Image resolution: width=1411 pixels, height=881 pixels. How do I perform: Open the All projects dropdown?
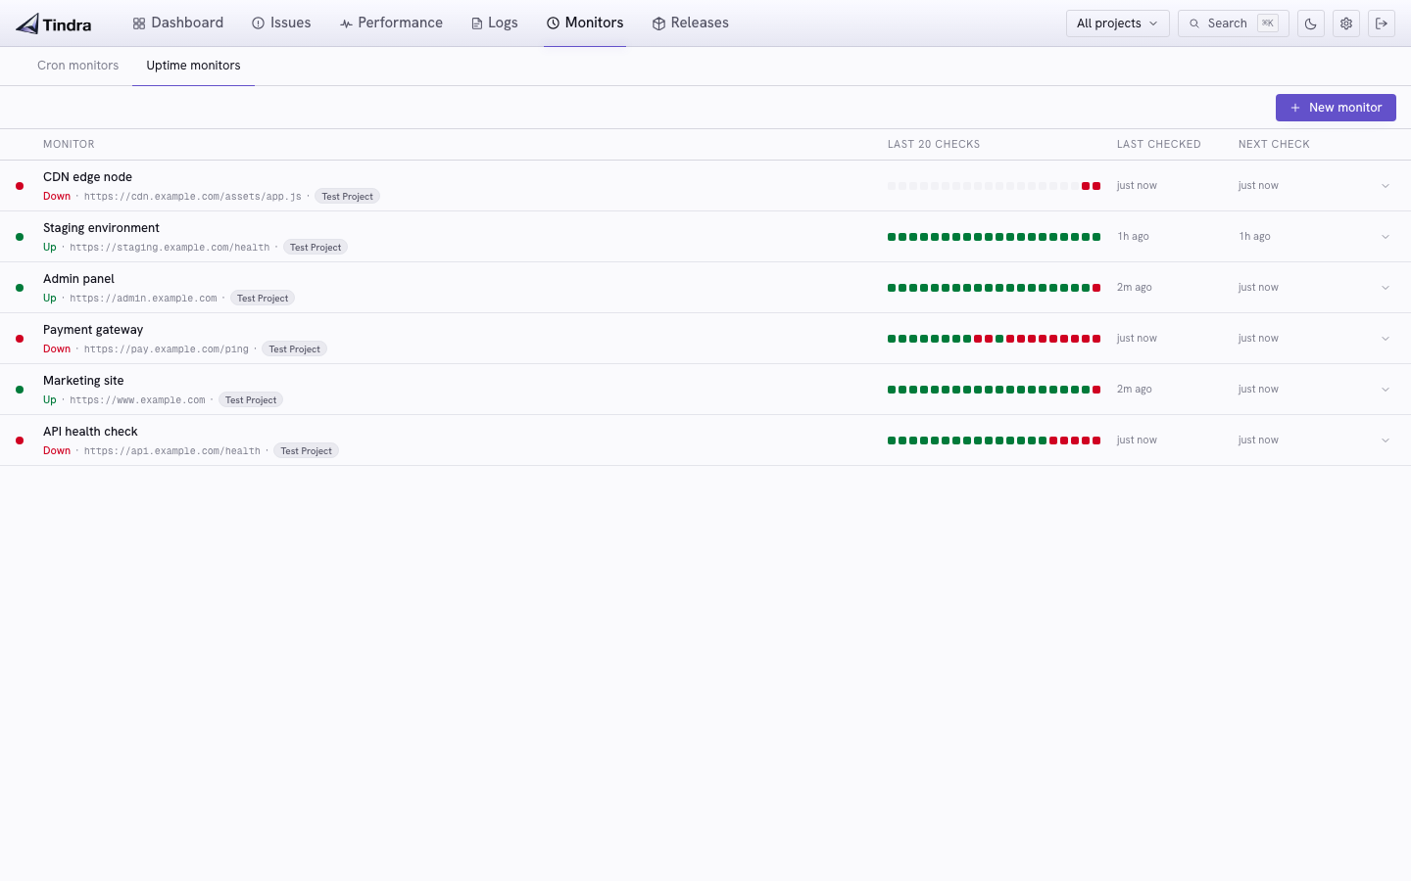[1117, 23]
